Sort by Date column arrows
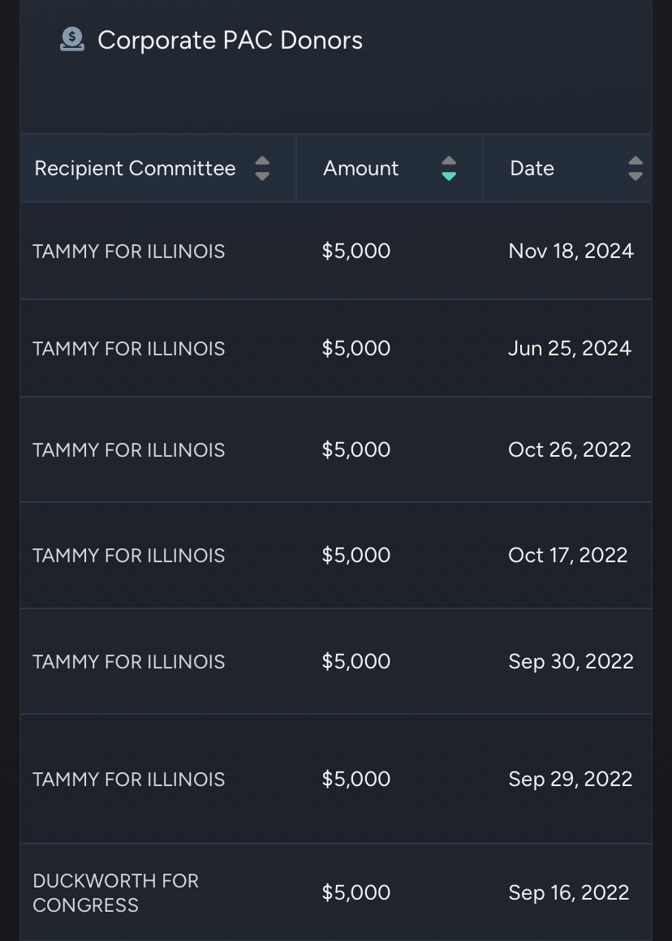The width and height of the screenshot is (672, 941). click(635, 169)
